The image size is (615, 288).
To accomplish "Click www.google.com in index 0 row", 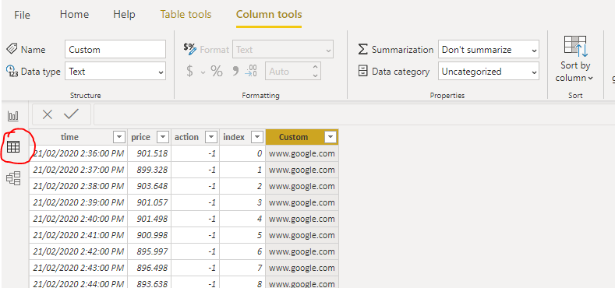I will (x=302, y=153).
